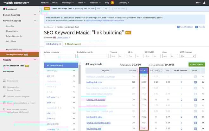209x131 pixels.
Task: Open Prices in top menu
Action: pos(55,3)
